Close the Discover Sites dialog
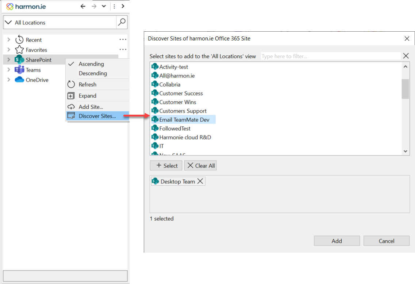 (x=407, y=39)
